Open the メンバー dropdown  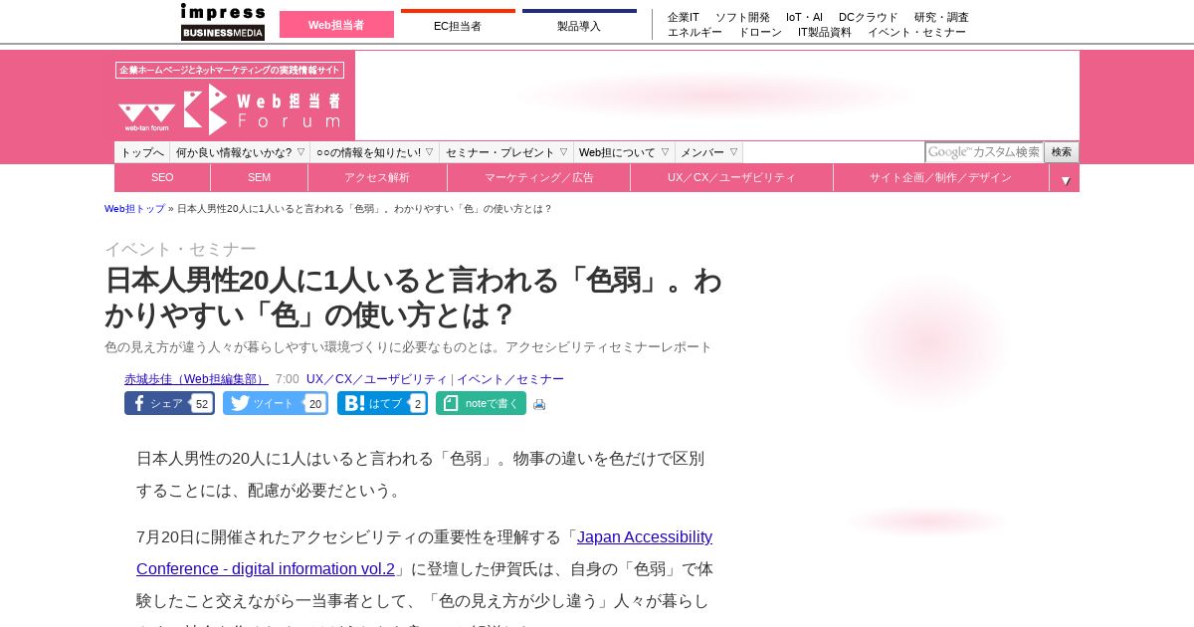coord(708,152)
